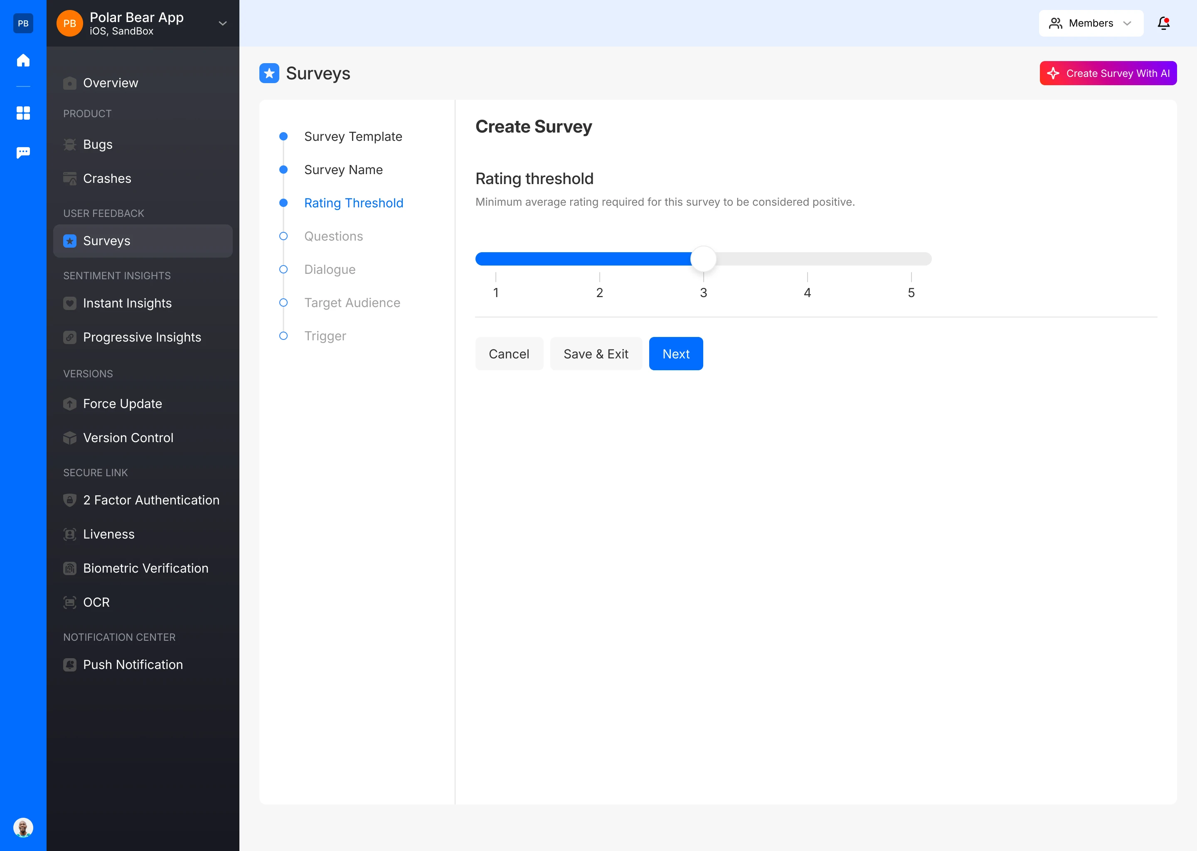Open Crashes menu item

pos(107,178)
